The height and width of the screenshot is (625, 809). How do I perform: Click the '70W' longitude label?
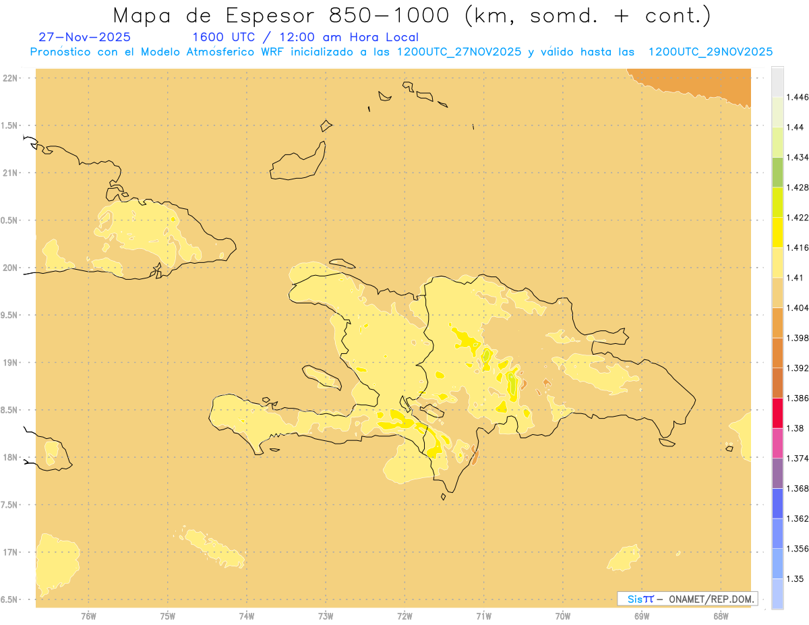click(563, 616)
